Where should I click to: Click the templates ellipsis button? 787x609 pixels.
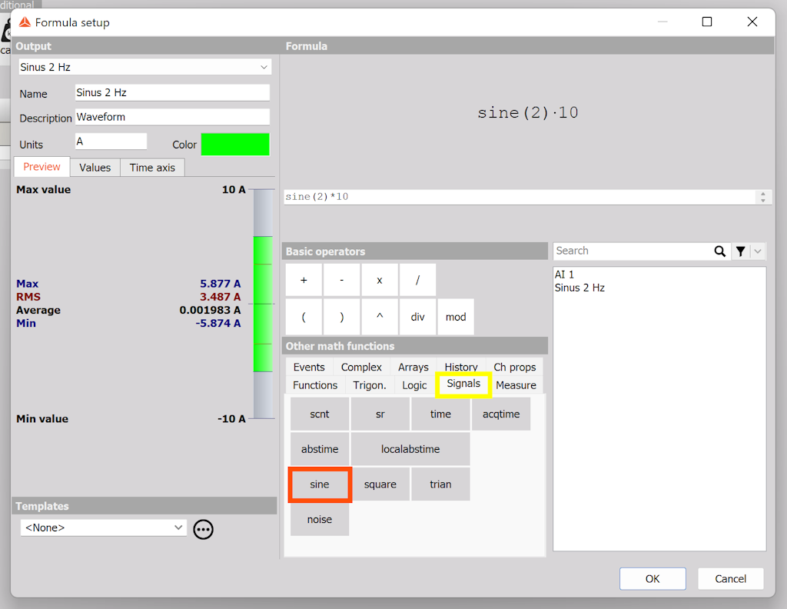pyautogui.click(x=203, y=529)
